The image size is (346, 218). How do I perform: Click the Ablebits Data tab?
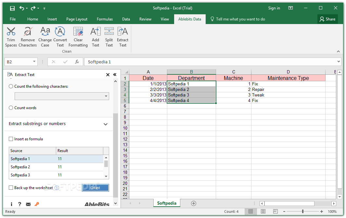[190, 19]
